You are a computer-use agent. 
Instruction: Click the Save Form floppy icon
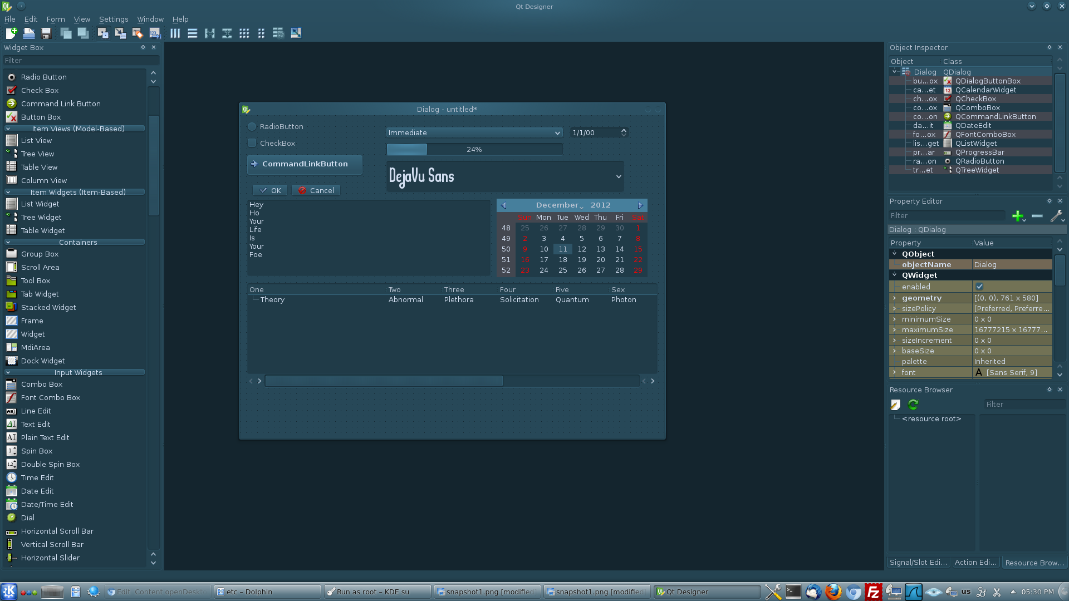(46, 33)
